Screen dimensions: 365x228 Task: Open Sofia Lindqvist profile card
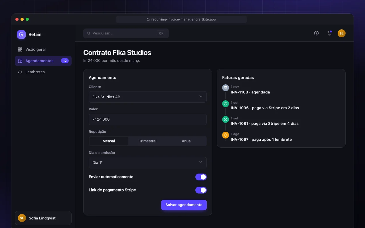tap(43, 218)
